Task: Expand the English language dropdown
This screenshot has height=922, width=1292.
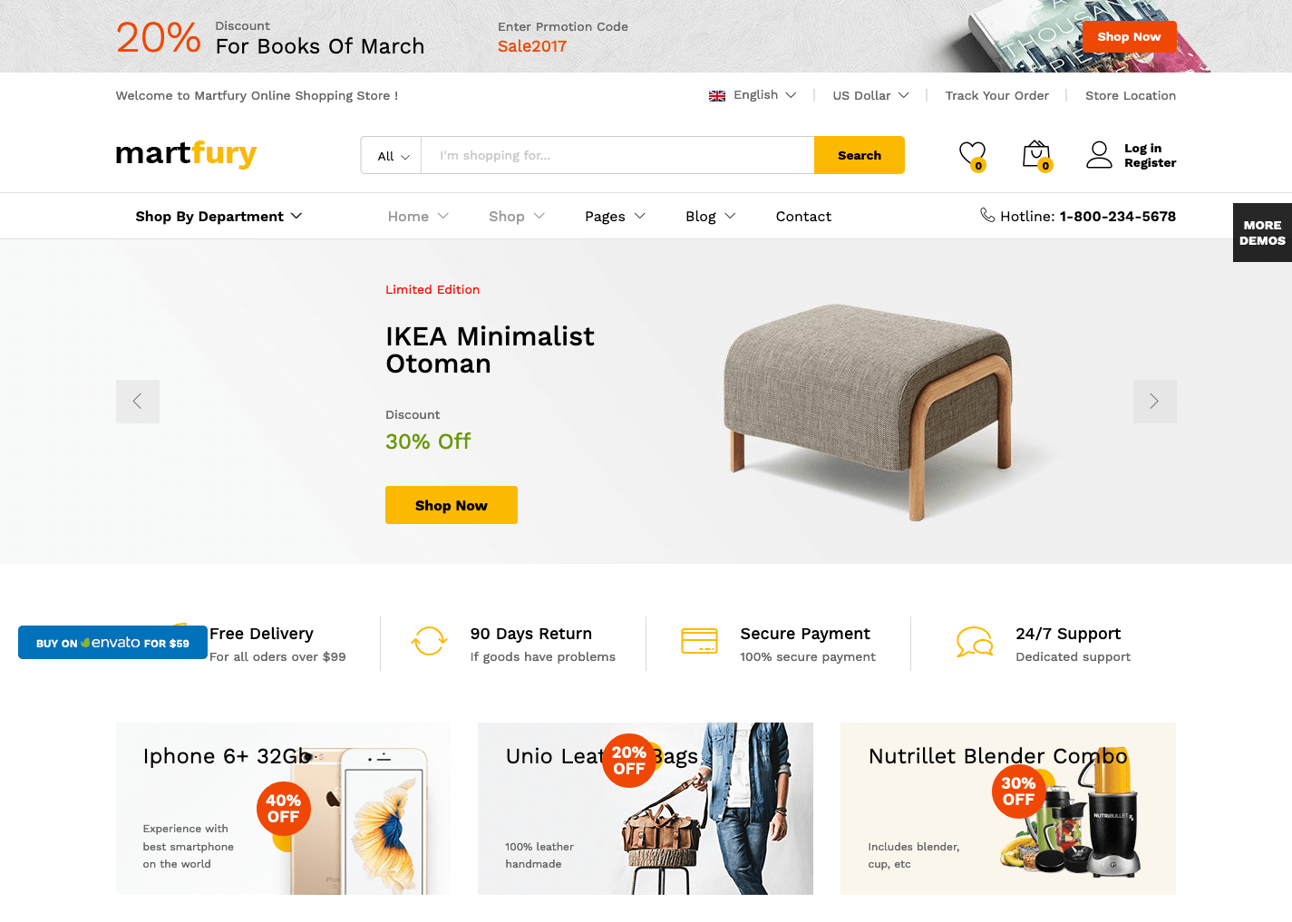Action: pyautogui.click(x=753, y=95)
